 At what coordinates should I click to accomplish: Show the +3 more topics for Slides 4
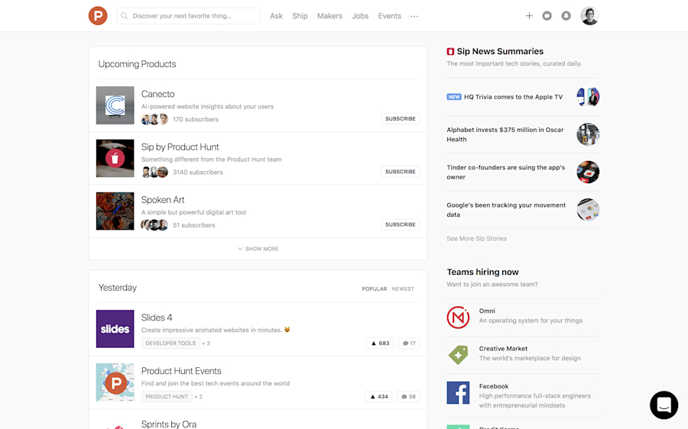206,343
